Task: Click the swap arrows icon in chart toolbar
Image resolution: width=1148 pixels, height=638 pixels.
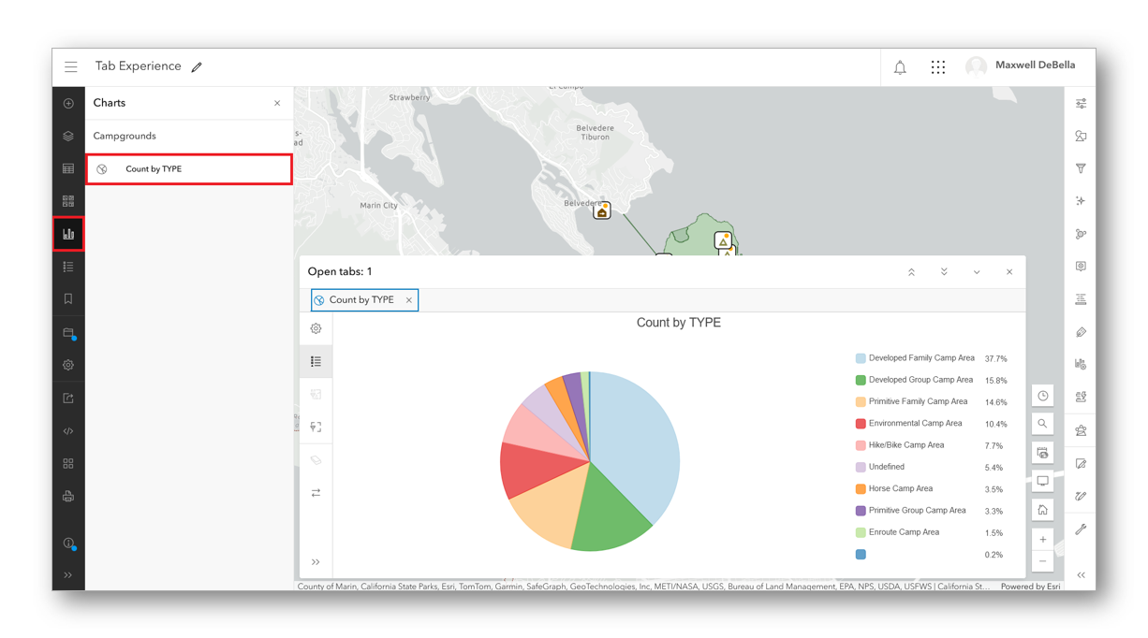Action: (316, 493)
